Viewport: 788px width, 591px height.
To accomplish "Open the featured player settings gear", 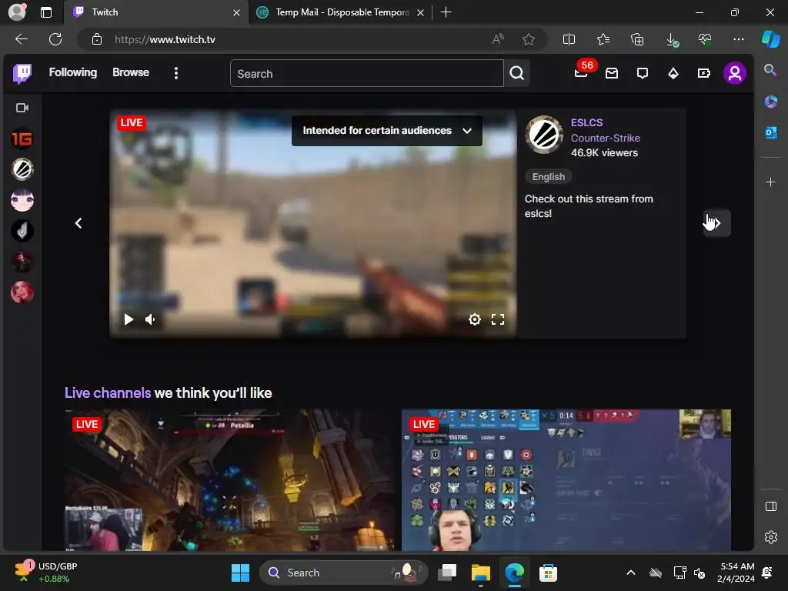I will tap(474, 319).
